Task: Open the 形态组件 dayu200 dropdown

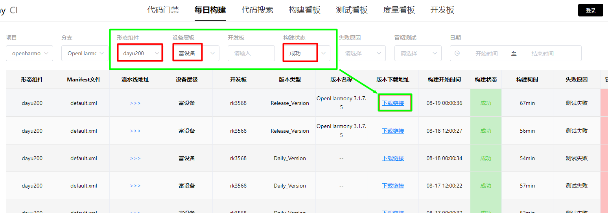Action: [x=140, y=53]
